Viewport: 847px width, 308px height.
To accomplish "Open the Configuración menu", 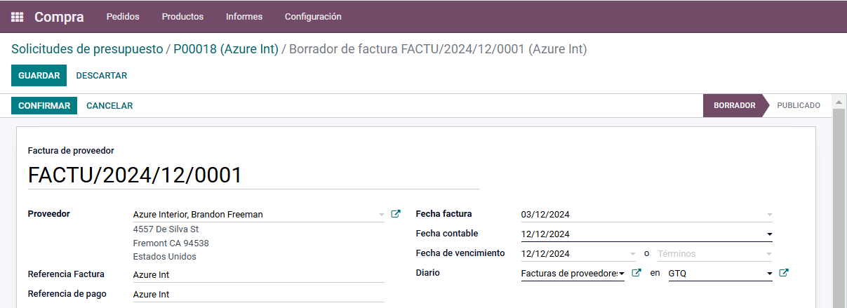I will click(x=313, y=17).
